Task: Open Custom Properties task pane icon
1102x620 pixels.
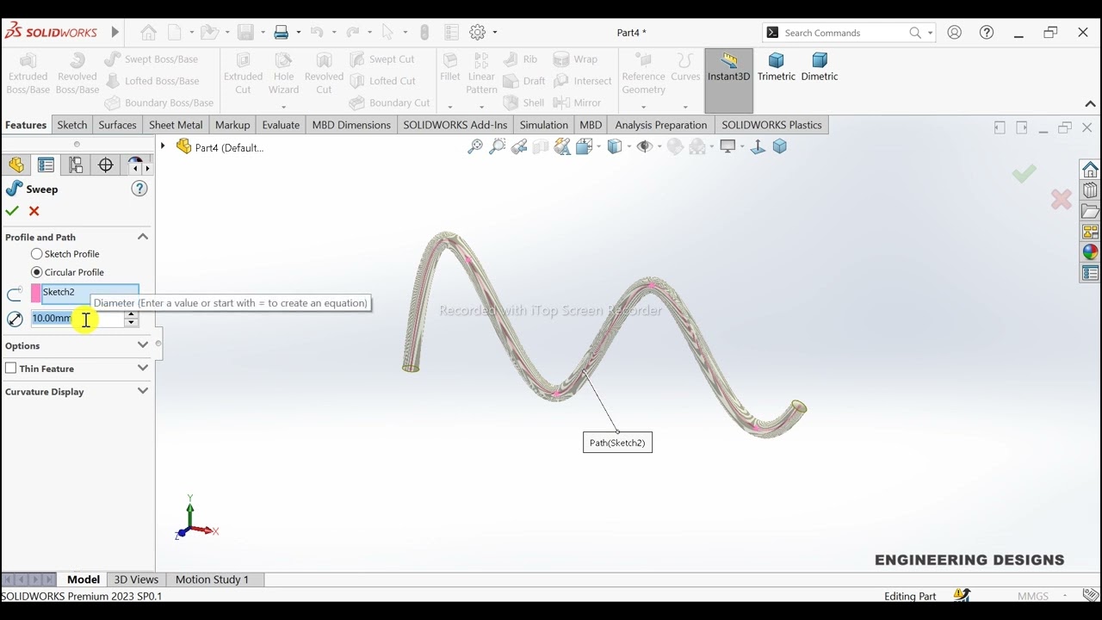Action: tap(1091, 274)
